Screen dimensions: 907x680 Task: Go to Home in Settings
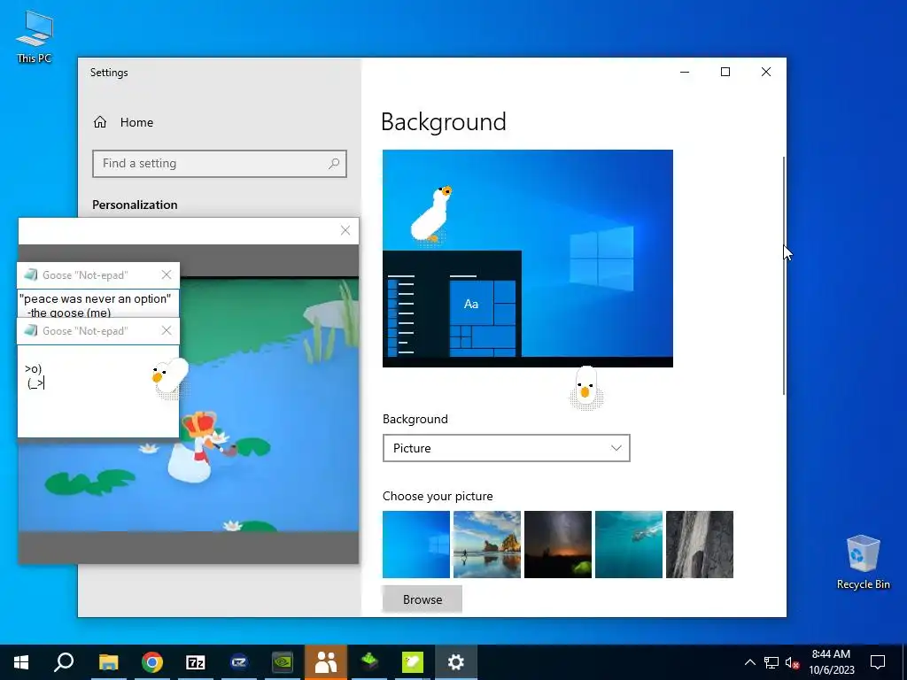pyautogui.click(x=136, y=122)
